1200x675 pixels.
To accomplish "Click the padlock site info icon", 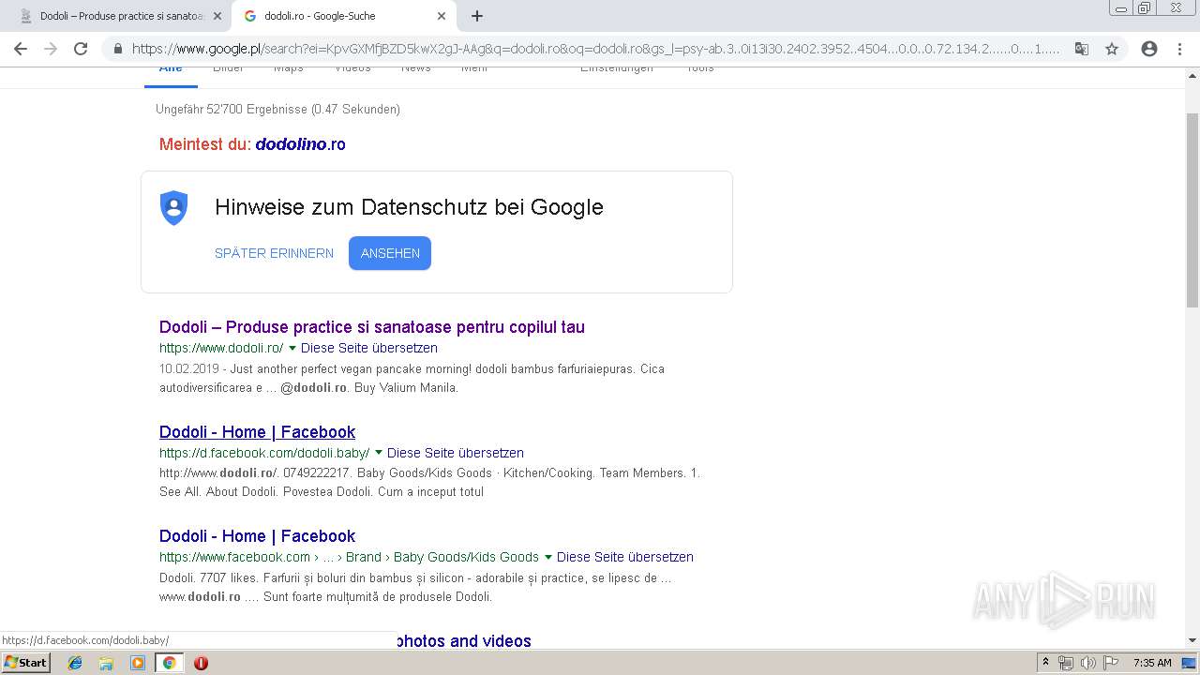I will point(118,49).
